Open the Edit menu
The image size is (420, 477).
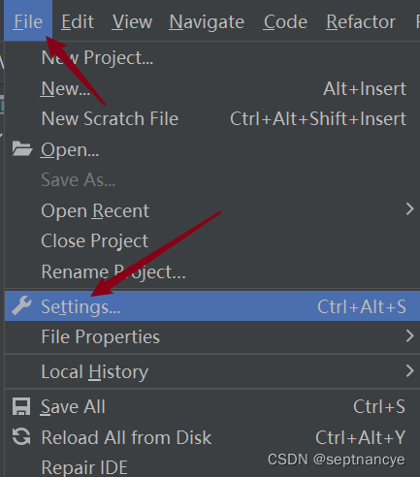78,21
